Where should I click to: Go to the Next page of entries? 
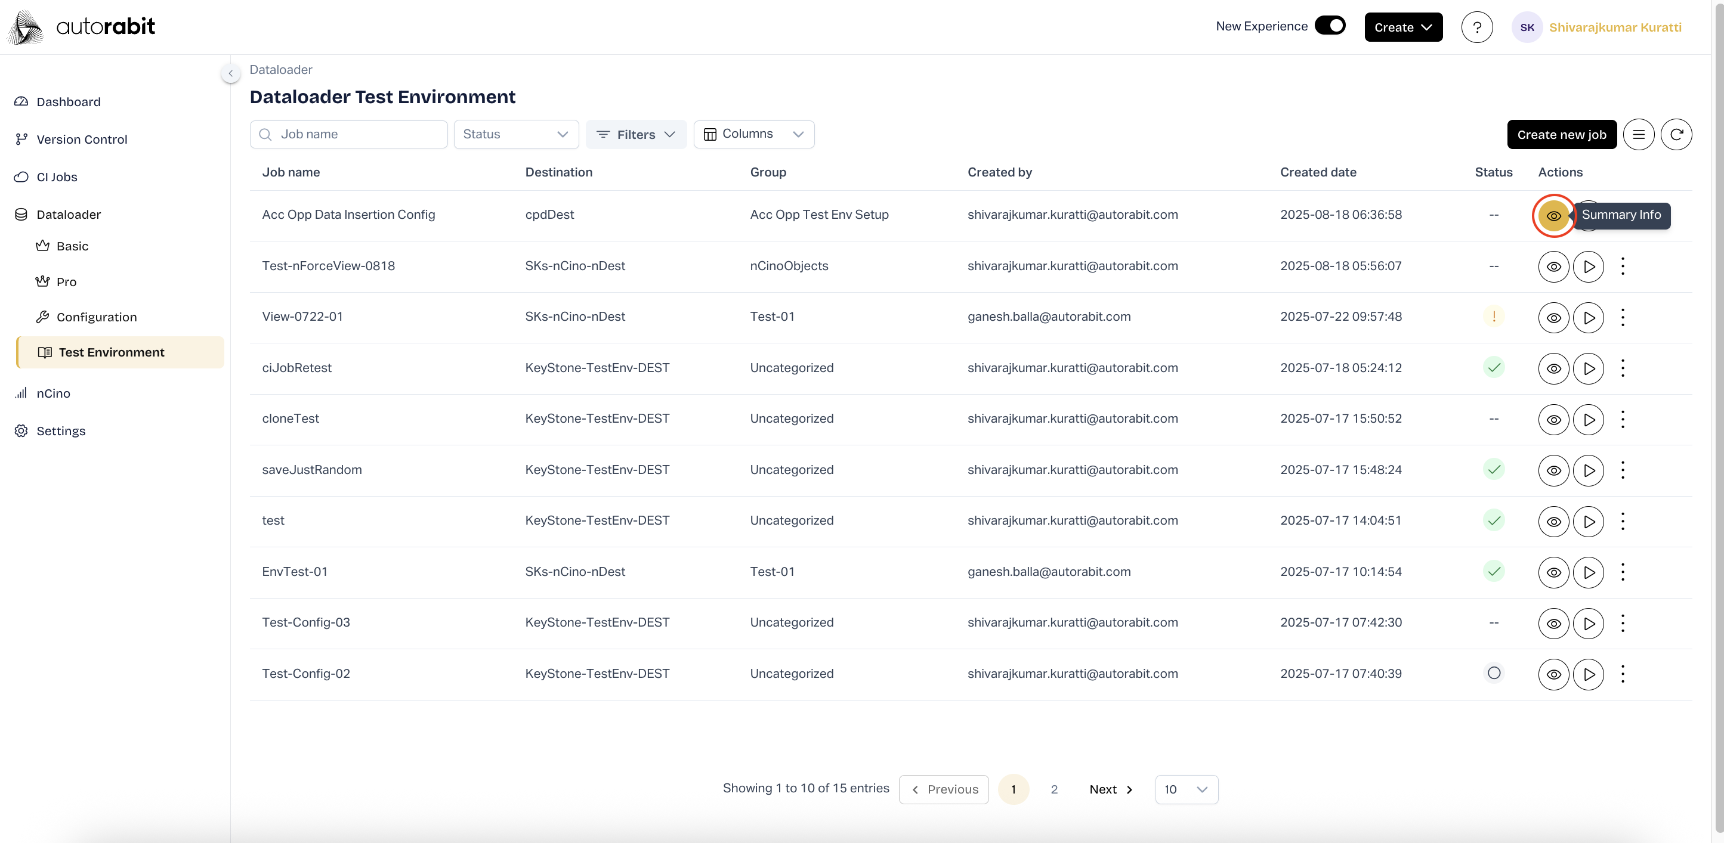click(1110, 789)
